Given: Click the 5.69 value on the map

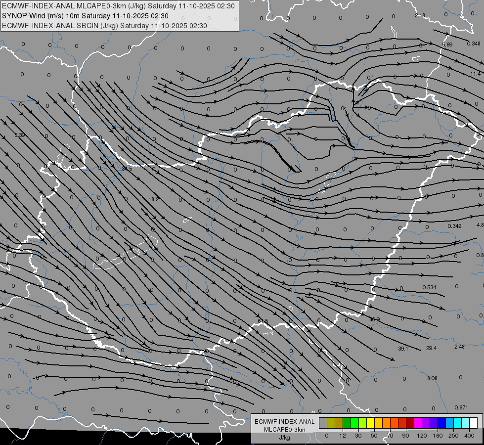Looking at the screenshot, I should tap(447, 45).
